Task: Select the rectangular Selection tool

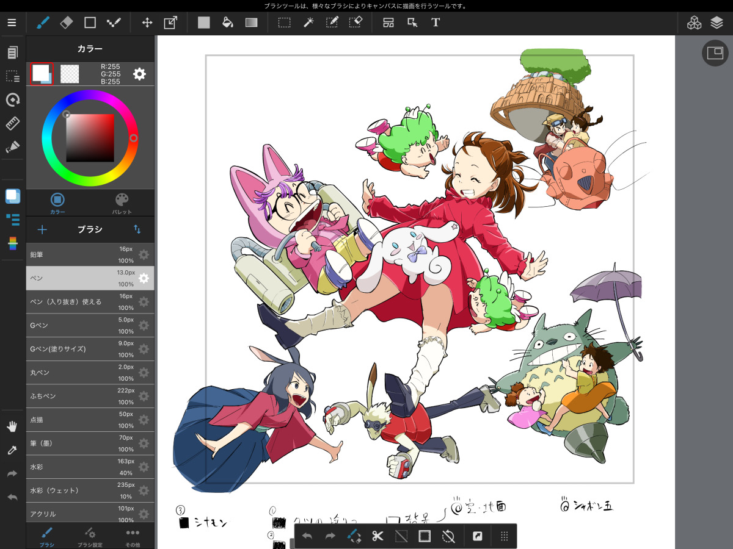Action: click(285, 23)
